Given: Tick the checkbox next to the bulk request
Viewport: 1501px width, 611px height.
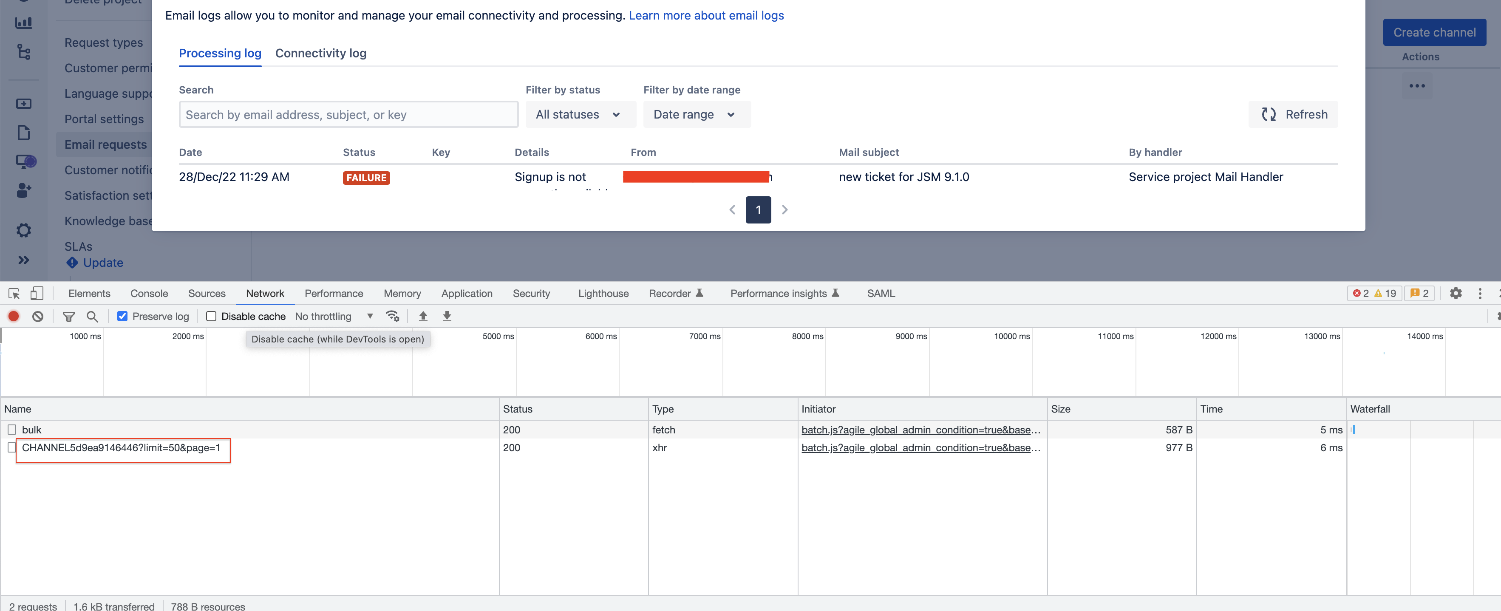Looking at the screenshot, I should tap(11, 429).
